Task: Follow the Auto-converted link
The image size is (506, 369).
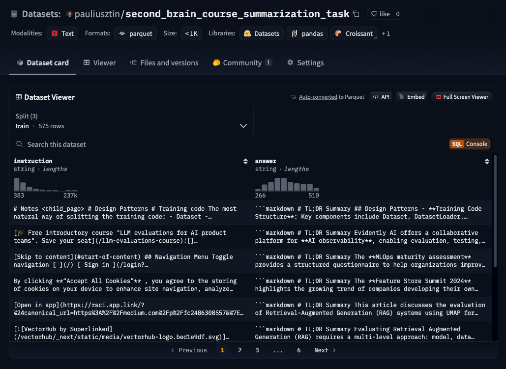Action: [318, 97]
